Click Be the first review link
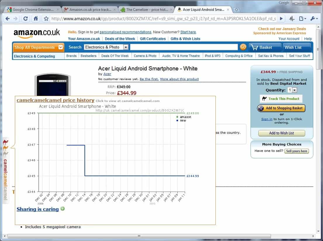This screenshot has height=241, width=323. [x=149, y=79]
